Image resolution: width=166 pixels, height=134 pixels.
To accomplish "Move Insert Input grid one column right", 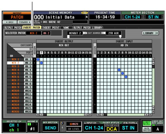I will (146, 115).
